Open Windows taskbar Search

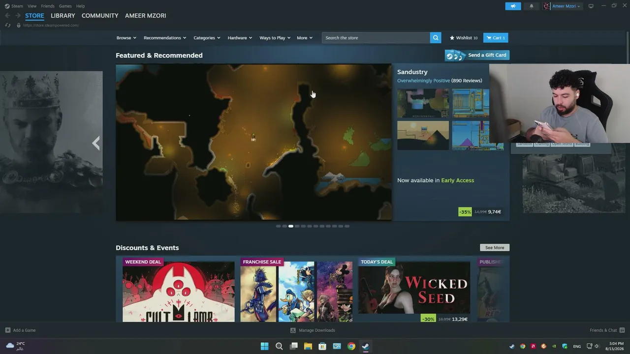279,346
